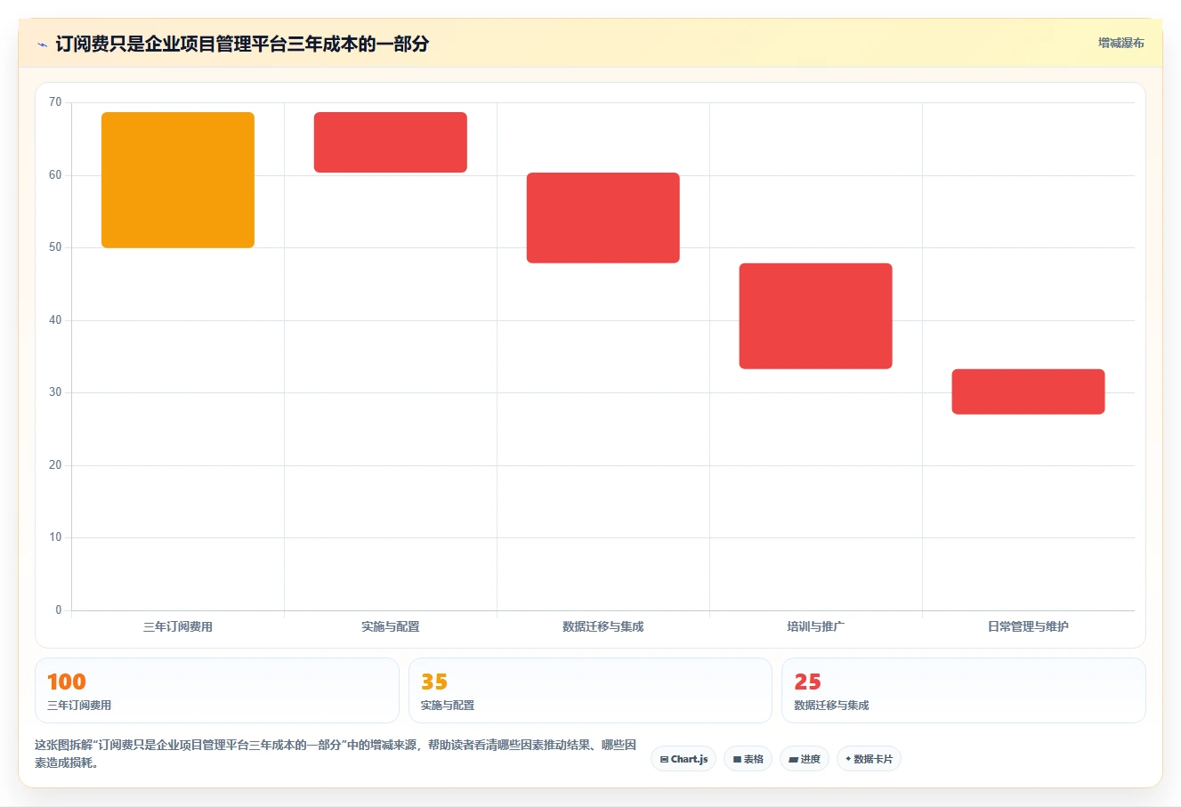Click the 数据卡片 chip
1181x807 pixels.
(869, 759)
